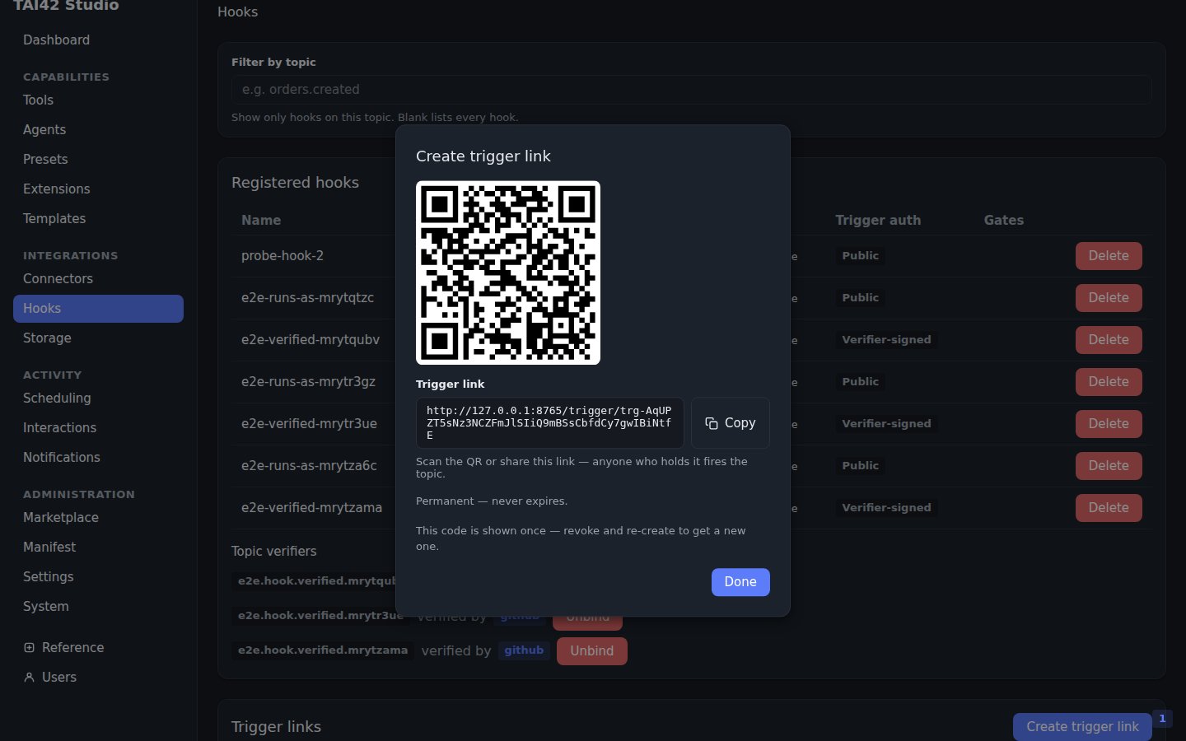Screen dimensions: 1186x741
Task: Click the Create trigger link button
Action: (1082, 727)
